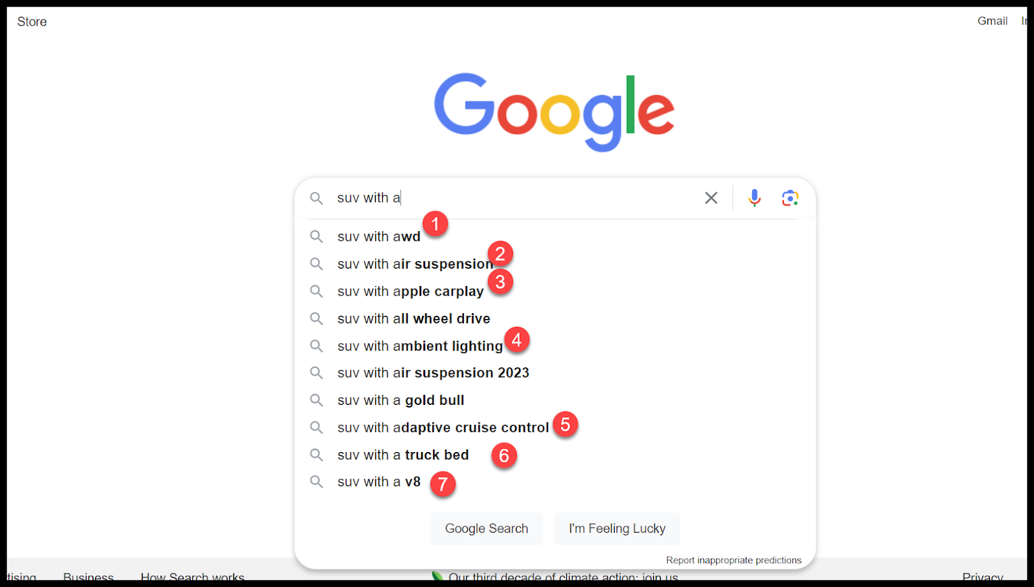
Task: Click in the search text field
Action: [x=517, y=198]
